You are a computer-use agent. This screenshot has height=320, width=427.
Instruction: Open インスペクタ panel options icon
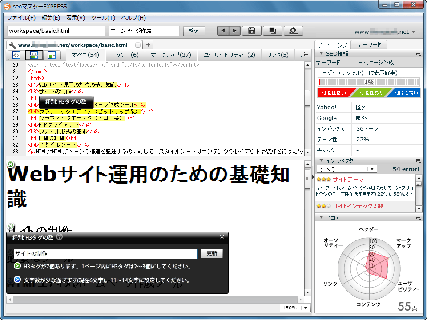click(x=418, y=160)
